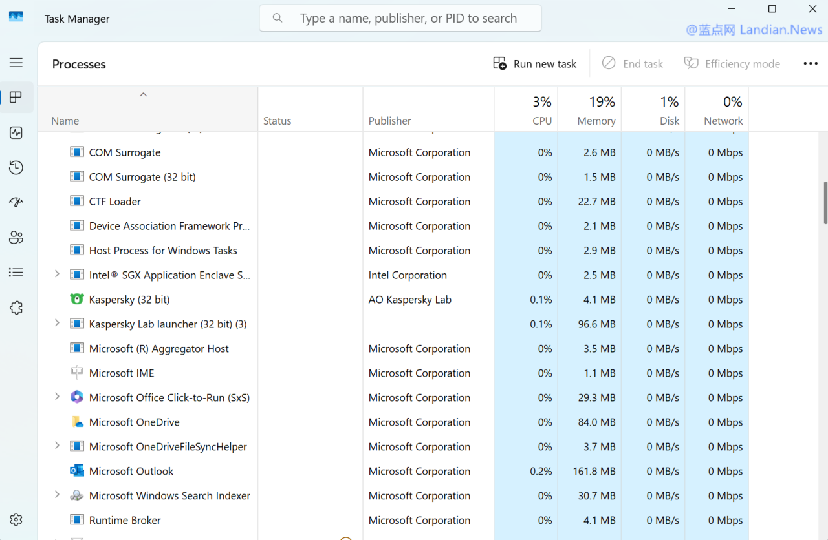Click the Runtime Broker process icon
The width and height of the screenshot is (828, 540).
click(77, 520)
